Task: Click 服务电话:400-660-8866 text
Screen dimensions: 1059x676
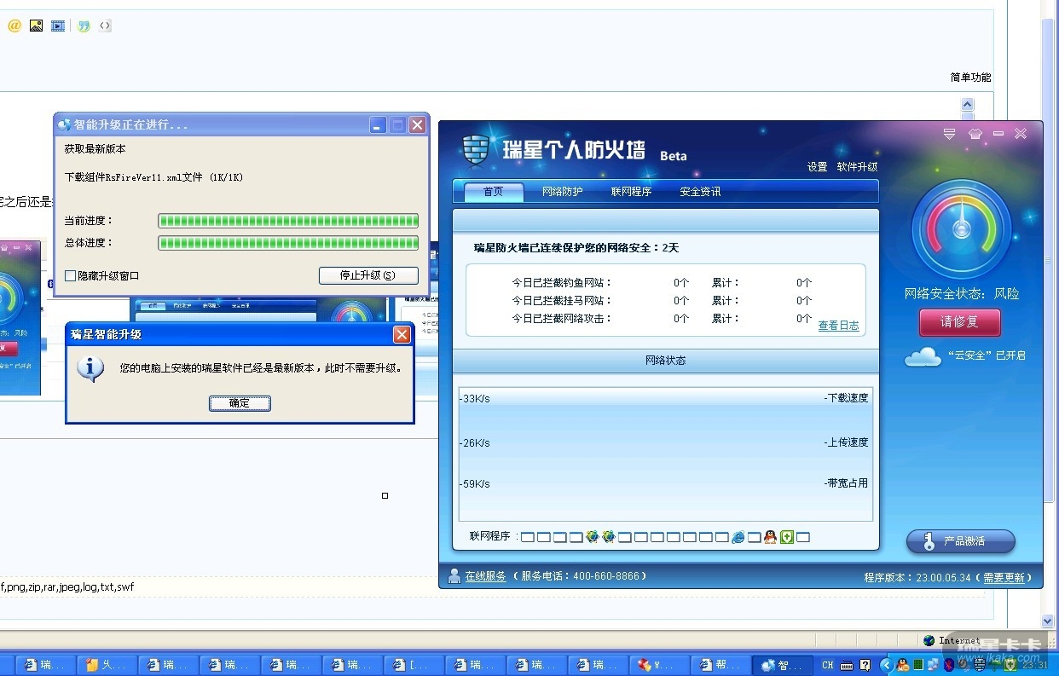Action: tap(580, 576)
